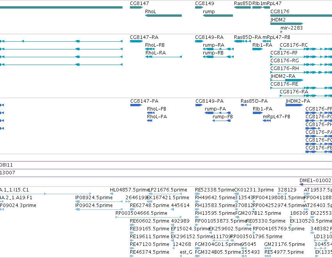
Task: Click the RH49642.5prime EST label
Action: pyautogui.click(x=215, y=198)
